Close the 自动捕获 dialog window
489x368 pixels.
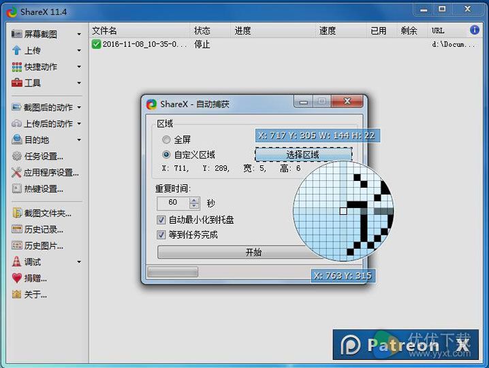(347, 101)
